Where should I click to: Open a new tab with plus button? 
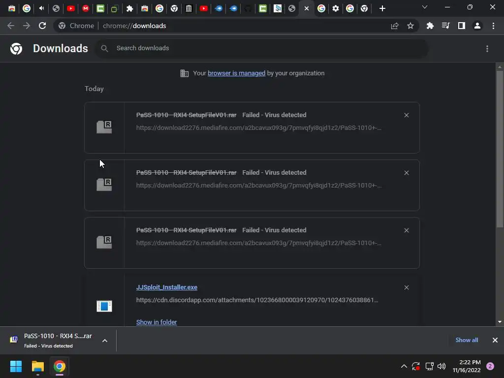[x=382, y=8]
